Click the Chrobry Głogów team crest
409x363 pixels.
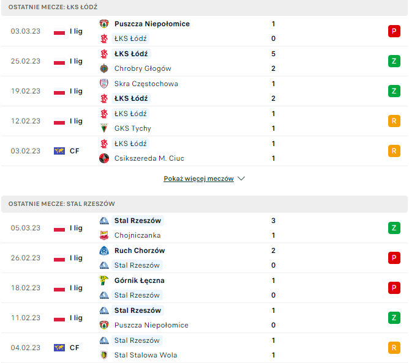pos(103,68)
